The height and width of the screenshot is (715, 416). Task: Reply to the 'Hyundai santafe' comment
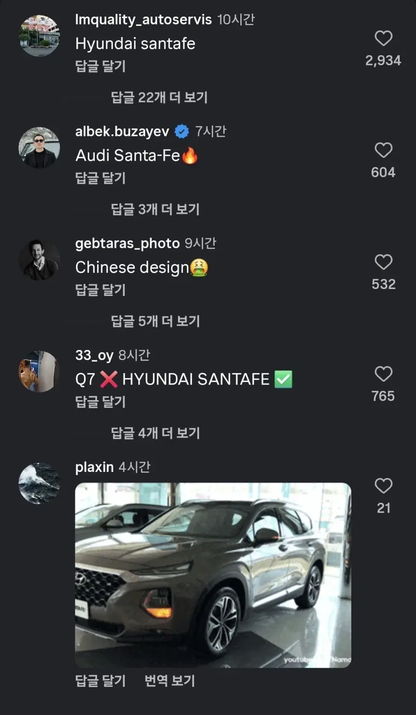point(100,66)
